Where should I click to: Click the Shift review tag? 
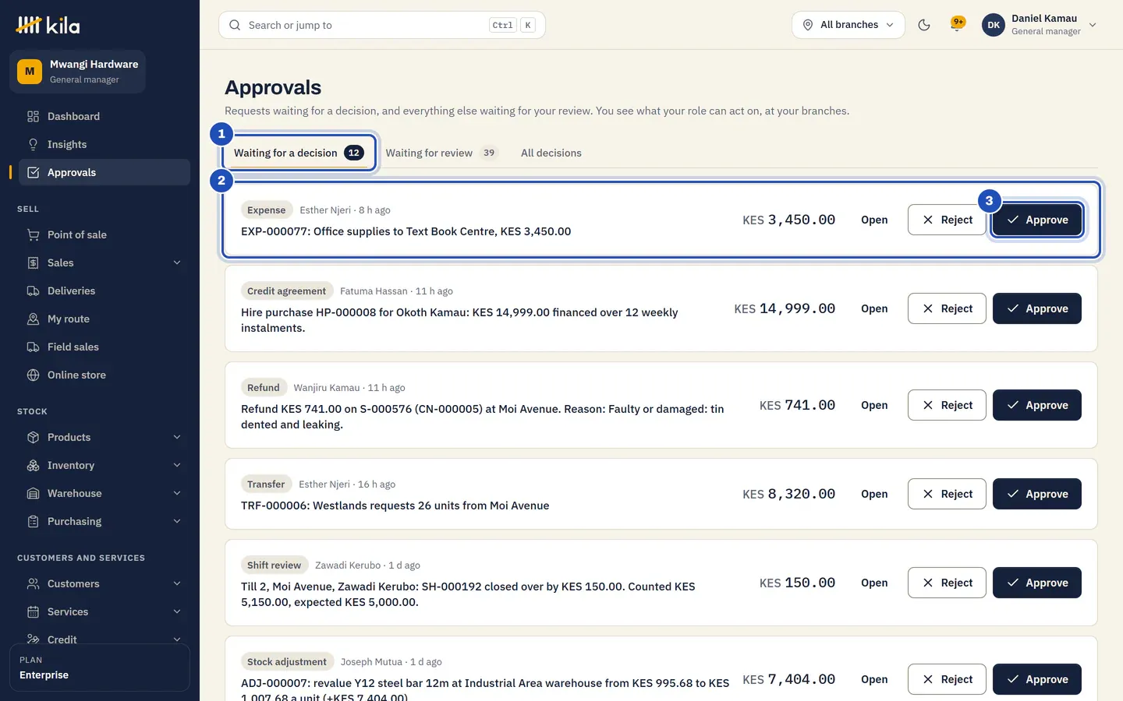pyautogui.click(x=274, y=565)
